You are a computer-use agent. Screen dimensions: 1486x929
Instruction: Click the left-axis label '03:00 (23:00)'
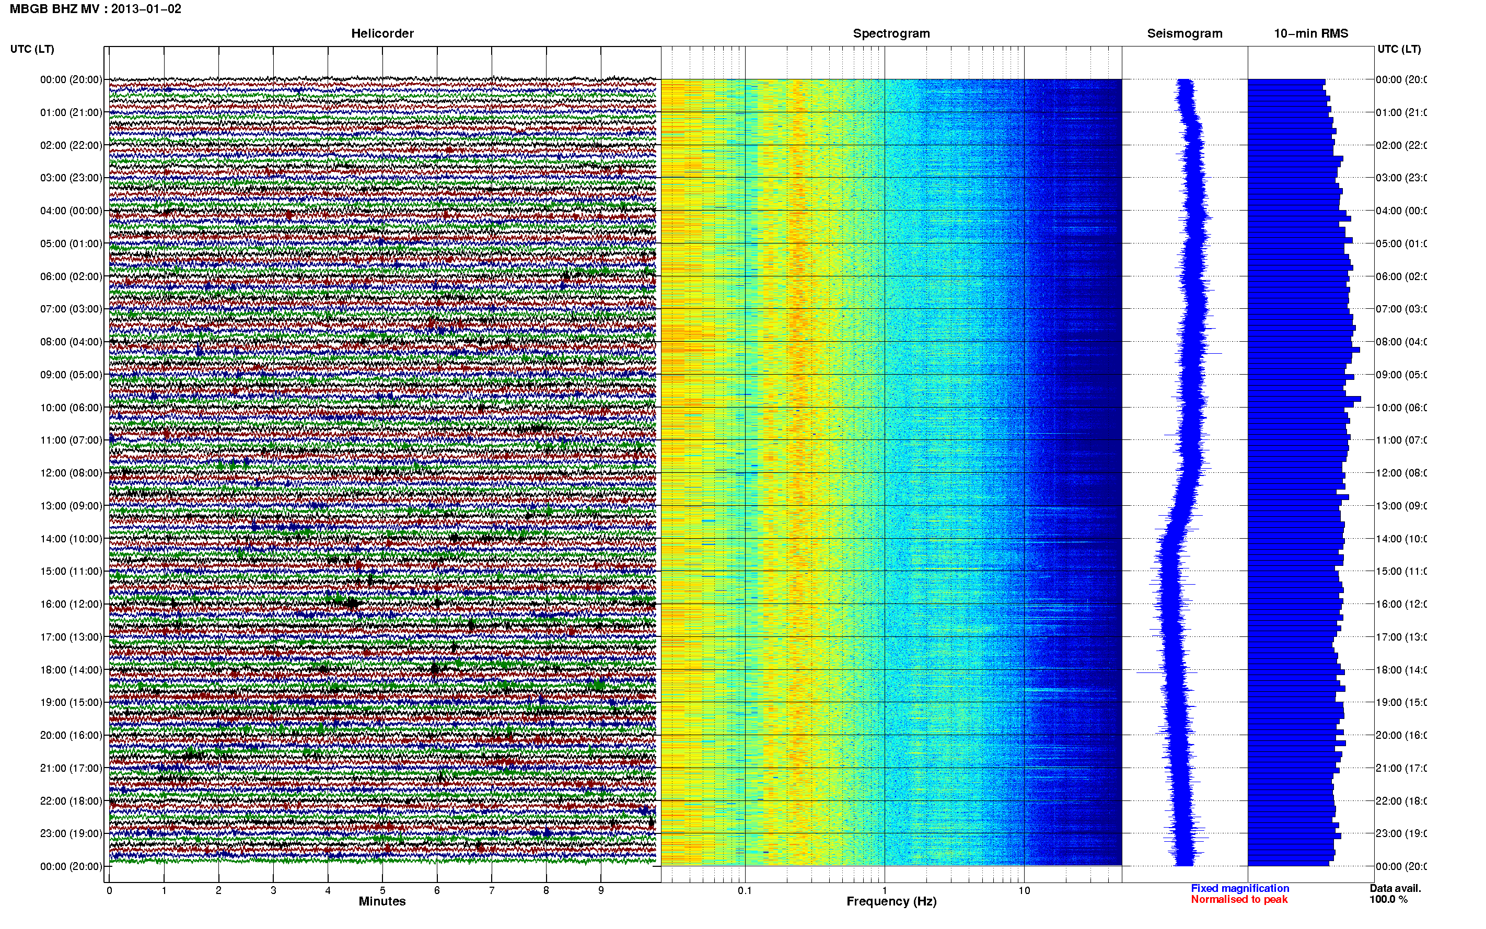(x=71, y=178)
